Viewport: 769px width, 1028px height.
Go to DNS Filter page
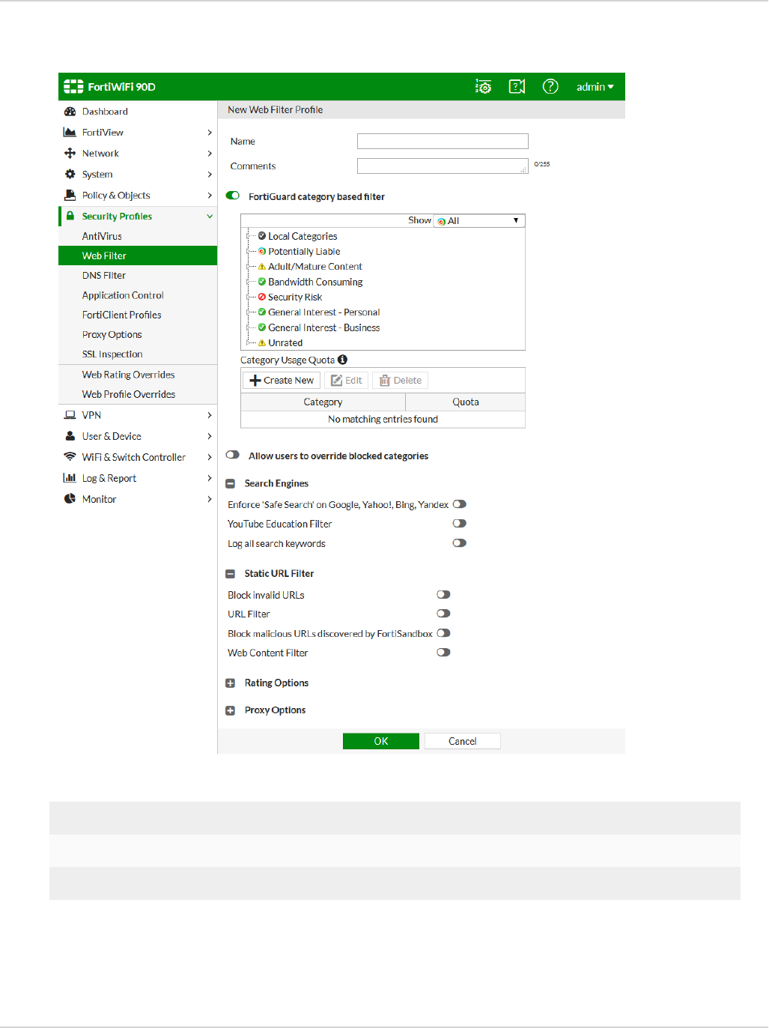pyautogui.click(x=104, y=276)
